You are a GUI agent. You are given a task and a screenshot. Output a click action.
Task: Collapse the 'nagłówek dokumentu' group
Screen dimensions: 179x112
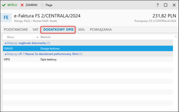pyautogui.click(x=5, y=43)
